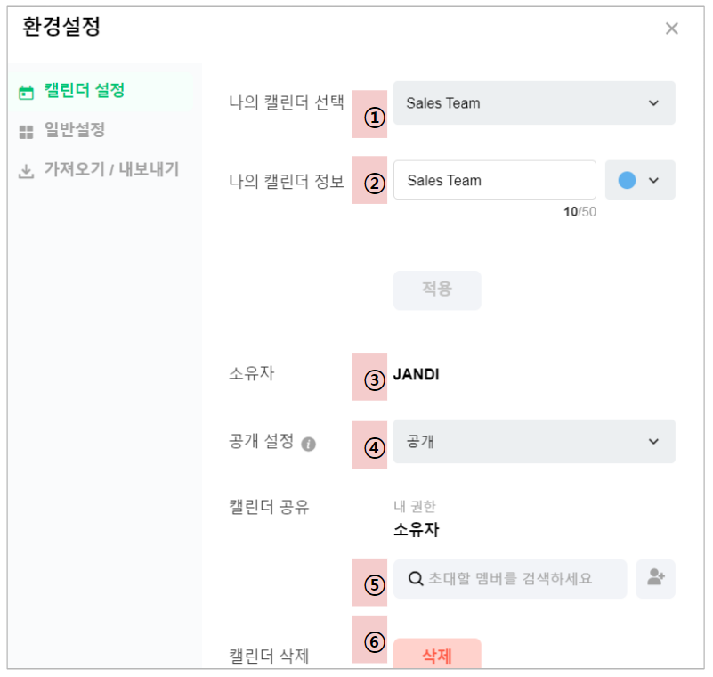Expand the 공개 설정 dropdown
Viewport: 713px width, 677px height.
pos(534,442)
